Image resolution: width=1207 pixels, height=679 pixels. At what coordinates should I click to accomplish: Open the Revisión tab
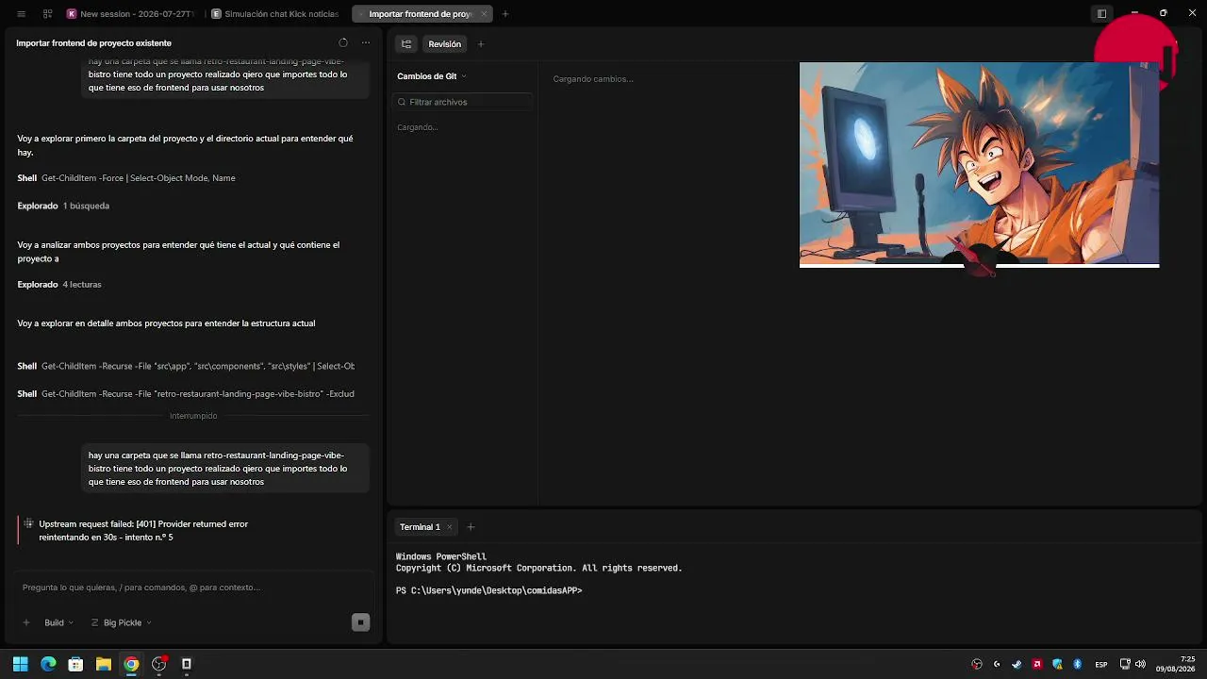(x=445, y=44)
